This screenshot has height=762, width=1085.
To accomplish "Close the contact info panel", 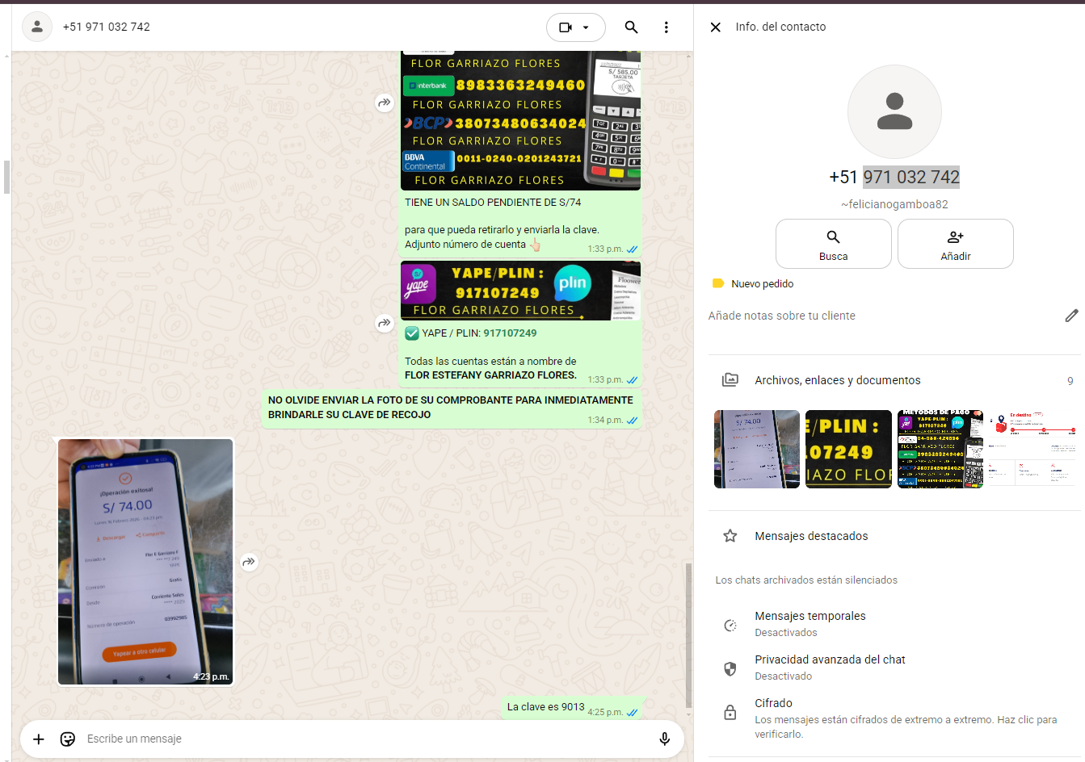I will coord(715,27).
